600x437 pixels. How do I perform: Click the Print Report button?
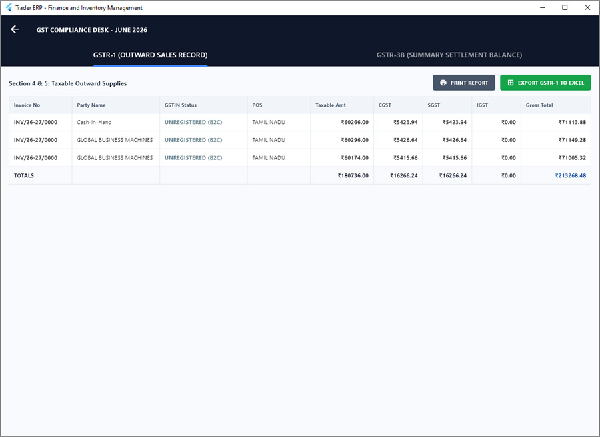click(464, 83)
